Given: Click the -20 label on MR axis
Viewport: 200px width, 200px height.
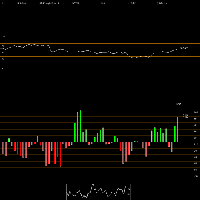Looking at the screenshot, I should pos(195,151).
